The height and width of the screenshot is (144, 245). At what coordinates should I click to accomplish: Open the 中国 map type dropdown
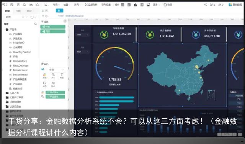(x=56, y=70)
